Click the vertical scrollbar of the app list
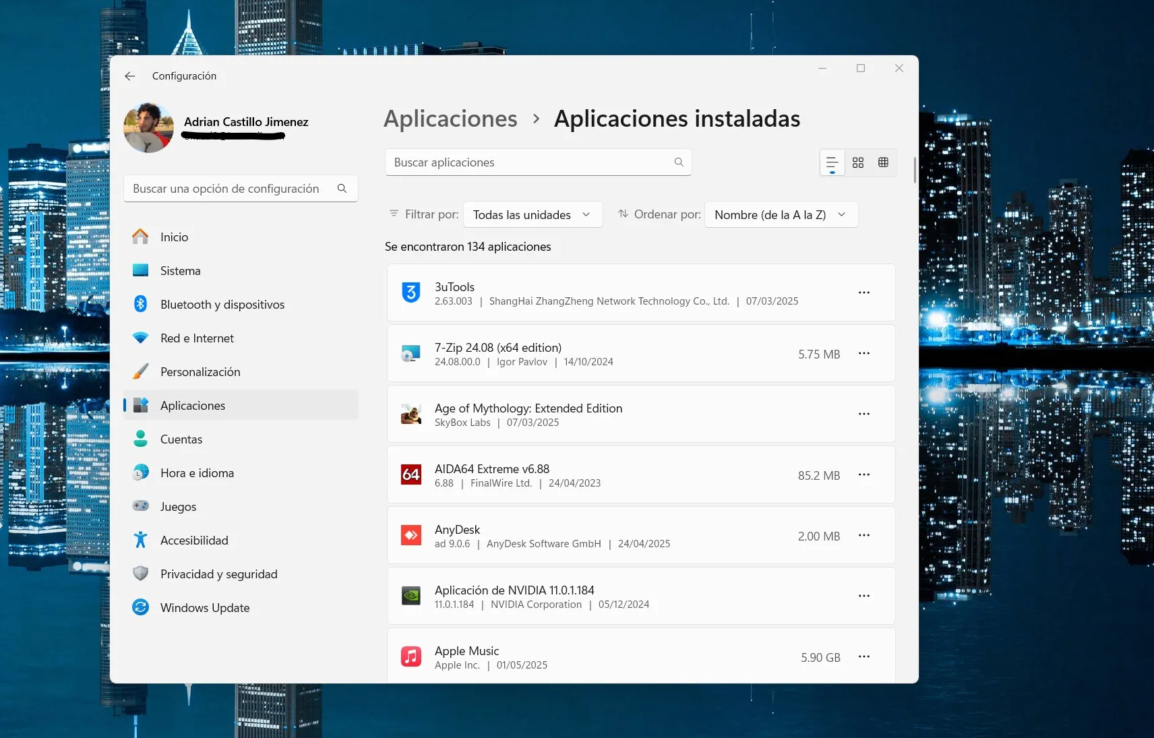 tap(915, 171)
